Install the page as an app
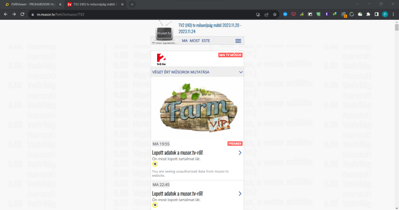Viewport: 399px width, 210px height. [x=258, y=15]
